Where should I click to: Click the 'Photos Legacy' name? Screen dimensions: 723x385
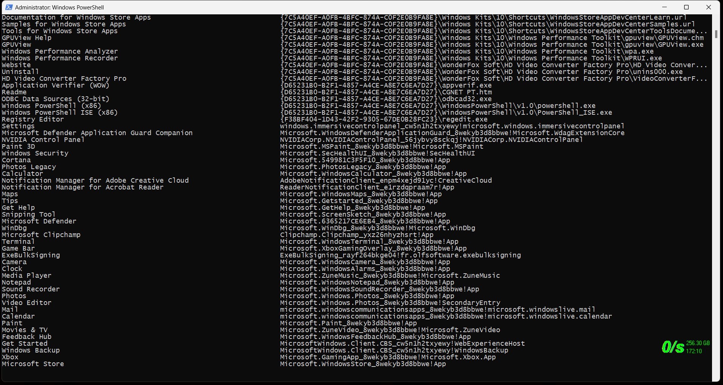pyautogui.click(x=29, y=167)
